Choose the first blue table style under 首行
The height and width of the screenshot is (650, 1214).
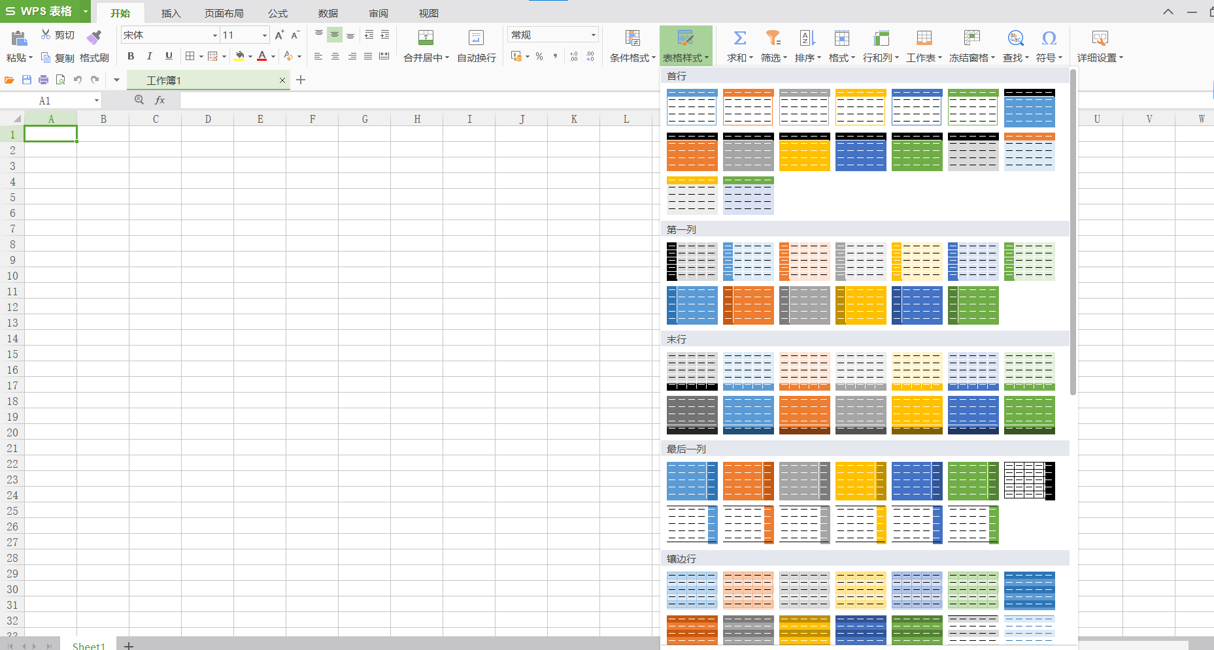click(692, 107)
